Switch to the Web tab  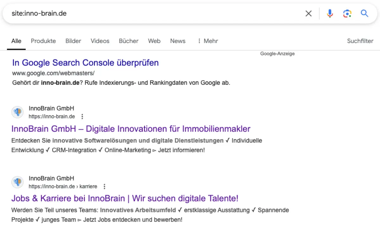(x=154, y=41)
